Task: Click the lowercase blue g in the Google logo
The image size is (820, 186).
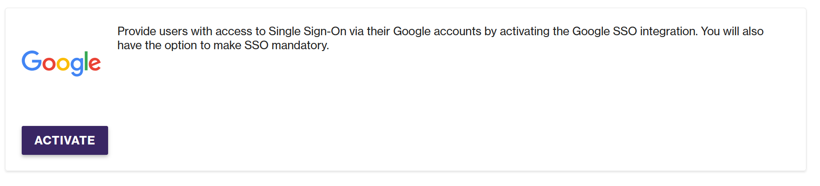Action: [76, 66]
